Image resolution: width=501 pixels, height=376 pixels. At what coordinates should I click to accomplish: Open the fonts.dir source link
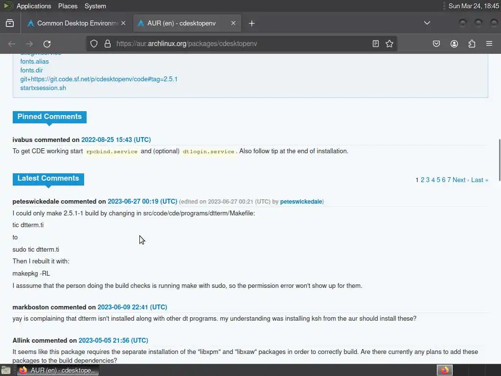[x=31, y=70]
